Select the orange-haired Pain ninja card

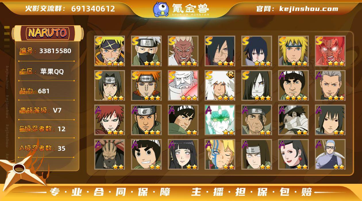tap(147, 86)
